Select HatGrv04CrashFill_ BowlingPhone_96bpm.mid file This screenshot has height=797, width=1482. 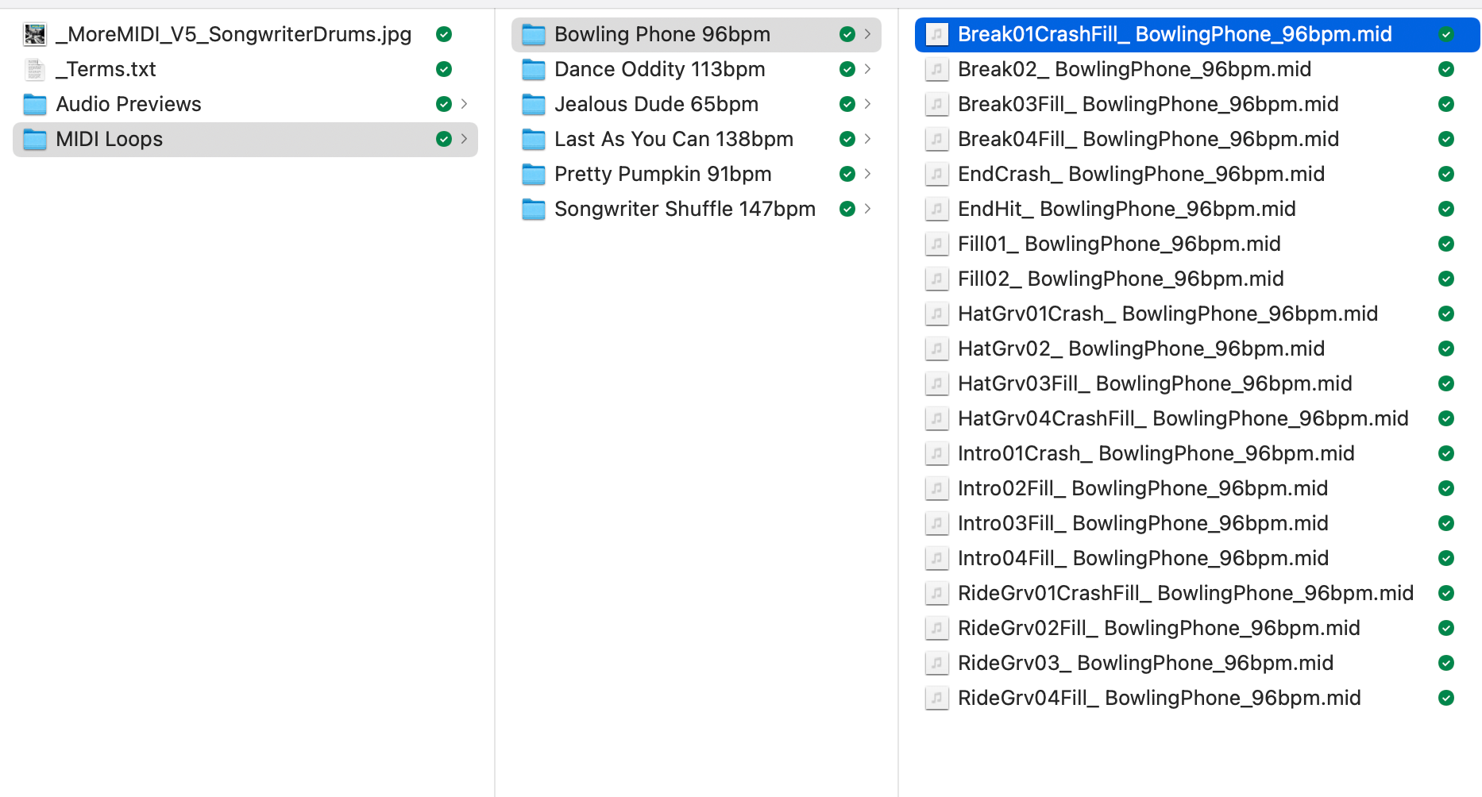[1183, 418]
